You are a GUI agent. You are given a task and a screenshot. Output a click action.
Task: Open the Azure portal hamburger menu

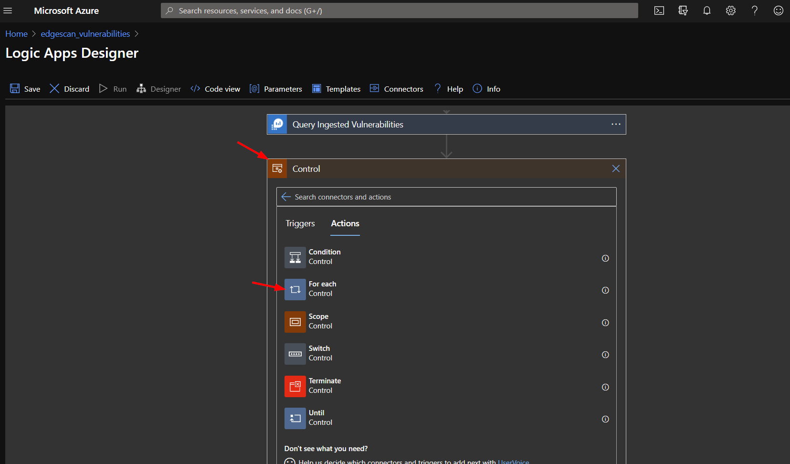(x=8, y=11)
